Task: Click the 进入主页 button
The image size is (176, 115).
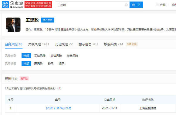Action: click(x=48, y=20)
